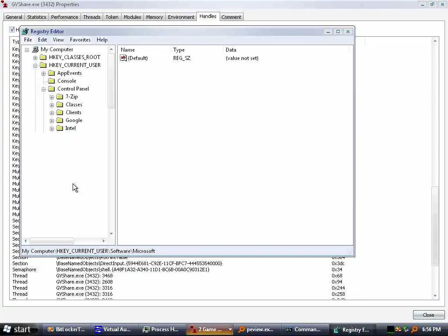
Task: Click the Data column header
Action: point(286,50)
